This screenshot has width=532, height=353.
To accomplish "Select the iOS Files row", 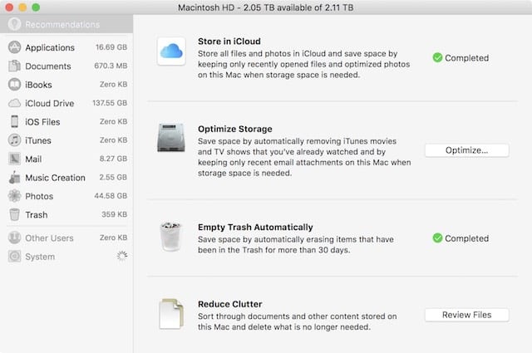I will (42, 121).
